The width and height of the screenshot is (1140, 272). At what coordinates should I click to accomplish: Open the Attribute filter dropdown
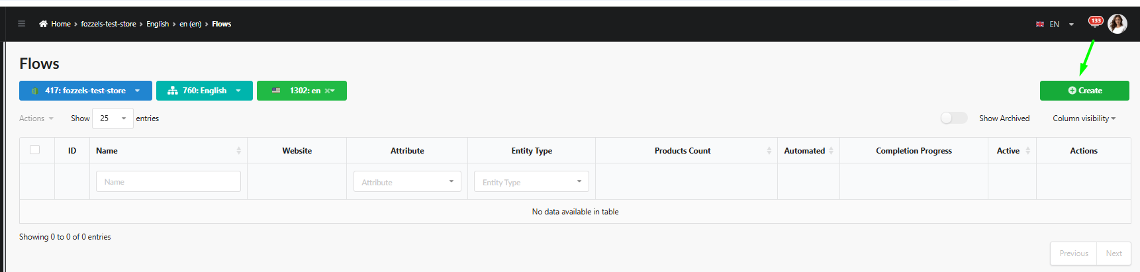pos(407,181)
